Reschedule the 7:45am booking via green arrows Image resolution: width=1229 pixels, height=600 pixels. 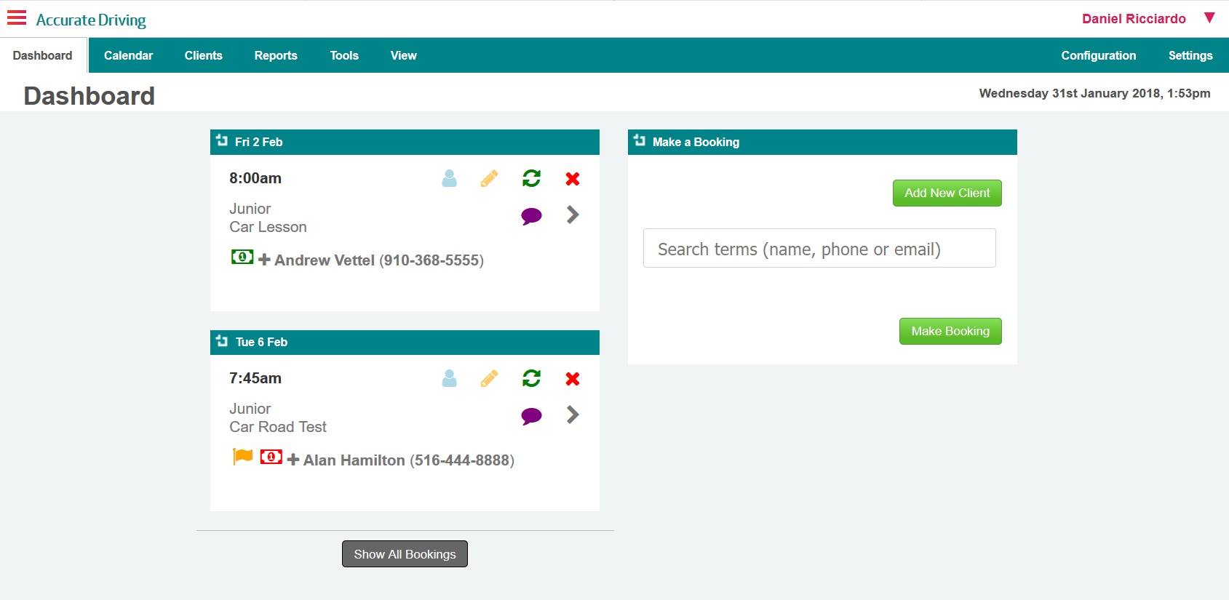coord(531,378)
